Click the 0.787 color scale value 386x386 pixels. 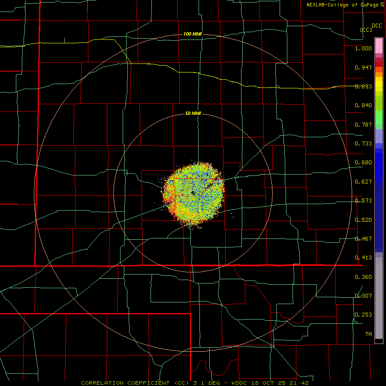click(363, 124)
